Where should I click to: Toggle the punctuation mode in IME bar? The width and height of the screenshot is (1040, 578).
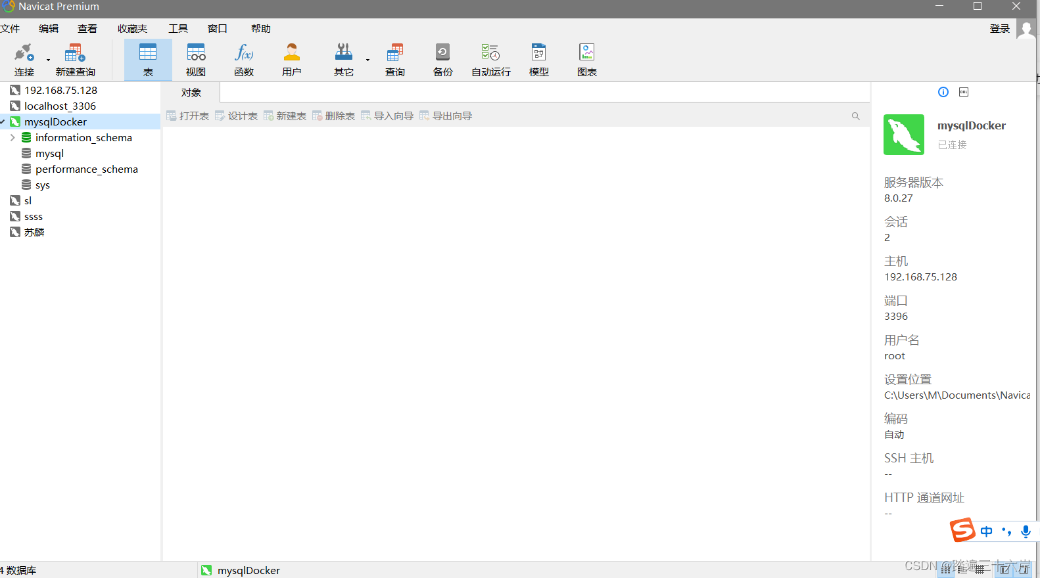(1006, 531)
